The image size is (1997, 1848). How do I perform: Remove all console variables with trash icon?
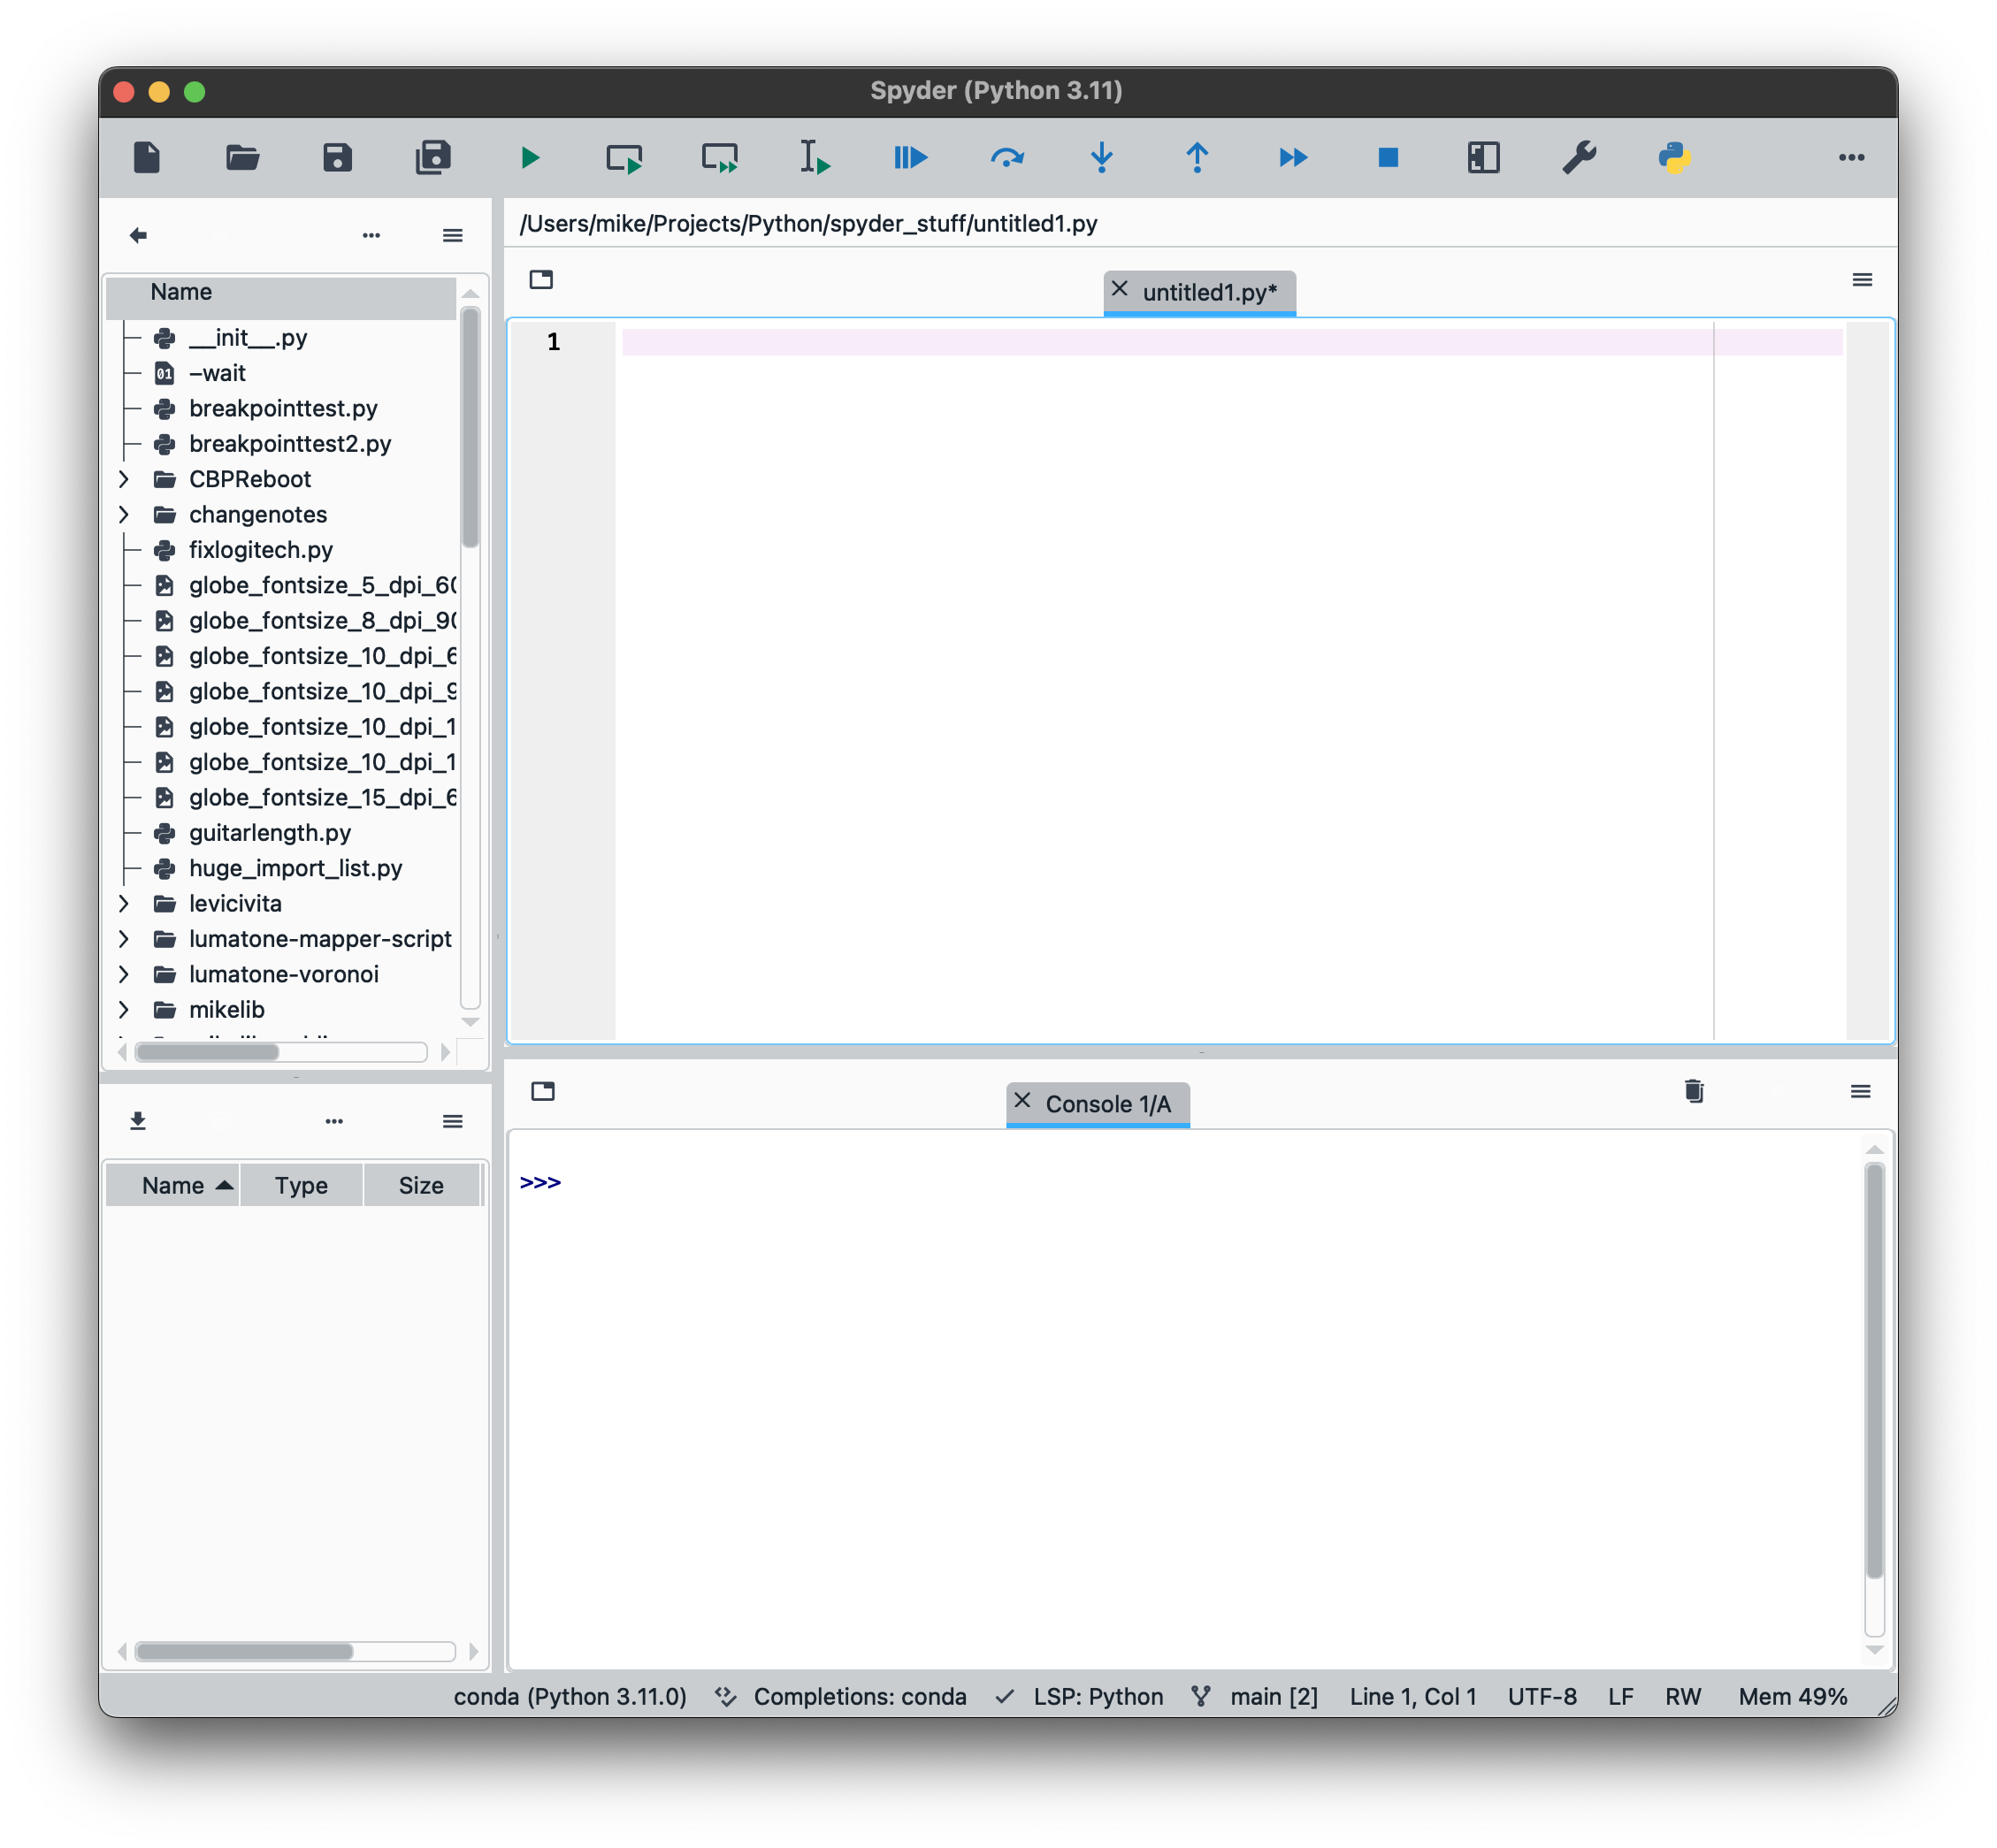1692,1091
